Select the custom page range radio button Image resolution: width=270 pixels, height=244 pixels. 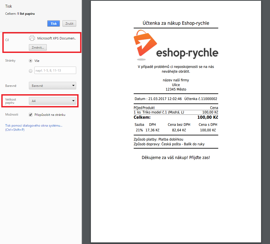pos(31,71)
